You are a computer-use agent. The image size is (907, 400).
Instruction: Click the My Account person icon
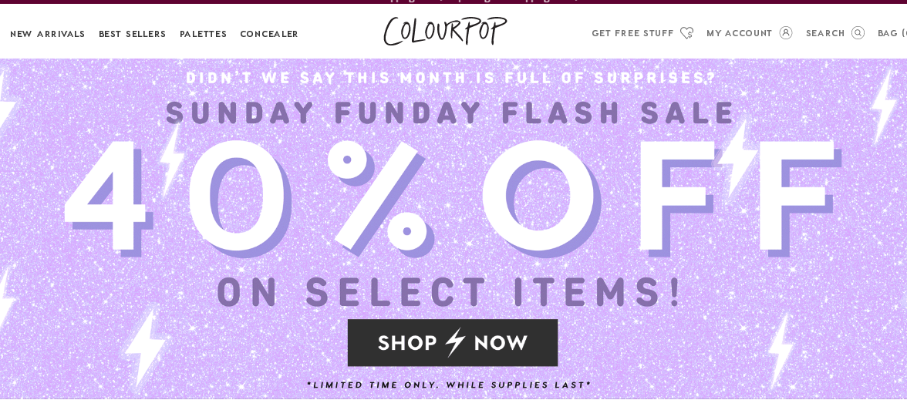[786, 33]
